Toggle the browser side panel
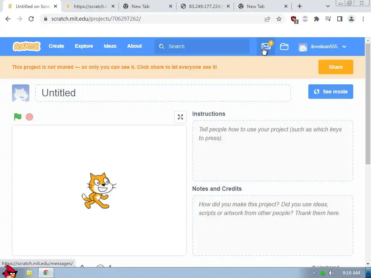The width and height of the screenshot is (371, 278). click(340, 19)
